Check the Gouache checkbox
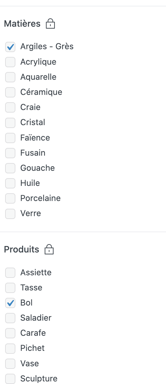Screen dimensions: 166x384 [x=10, y=168]
